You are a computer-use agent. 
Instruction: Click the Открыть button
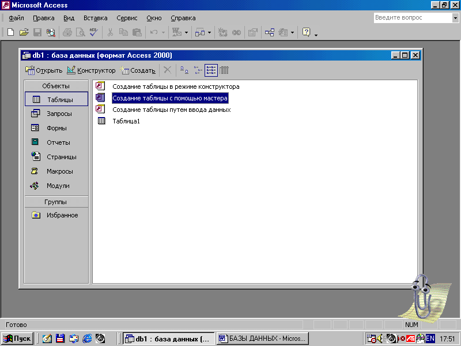tap(44, 70)
